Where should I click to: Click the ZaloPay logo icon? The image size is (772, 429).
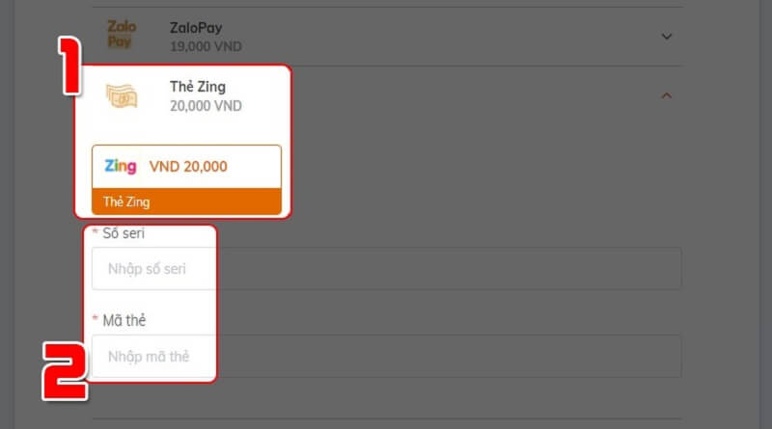122,35
